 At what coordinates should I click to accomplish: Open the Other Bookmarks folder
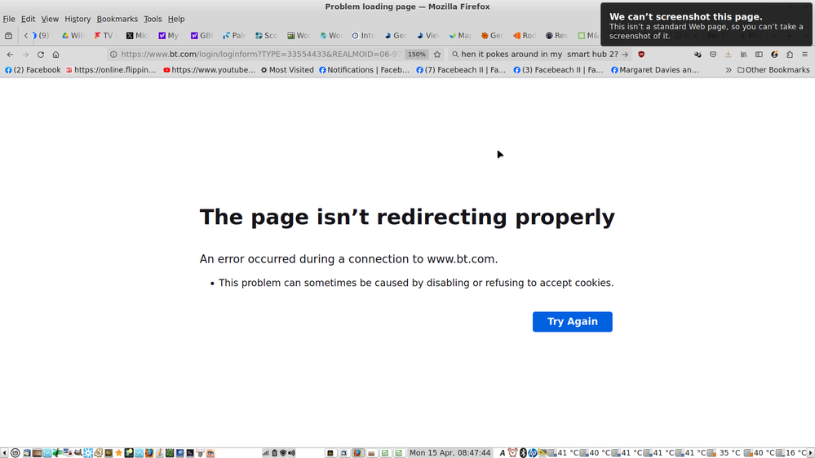click(773, 69)
